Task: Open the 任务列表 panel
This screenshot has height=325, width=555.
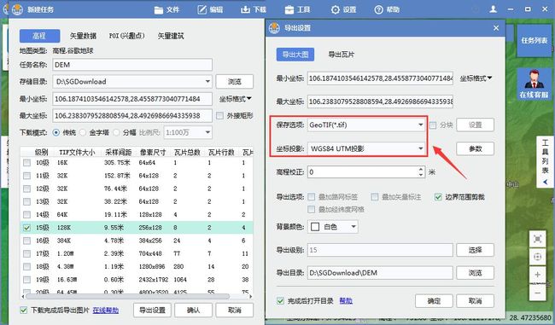Action: coord(535,41)
